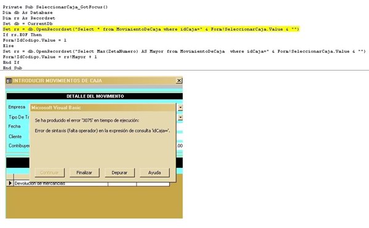Click the Select Max(ZetaNumero) code line
Image resolution: width=369 pixels, height=228 pixels.
point(184,51)
